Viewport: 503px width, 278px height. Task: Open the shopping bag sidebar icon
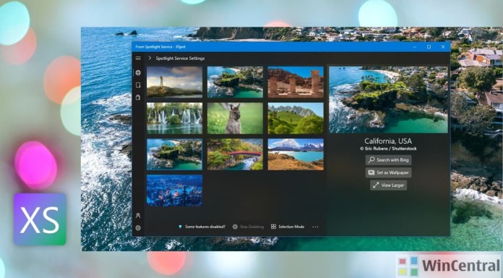(x=138, y=97)
